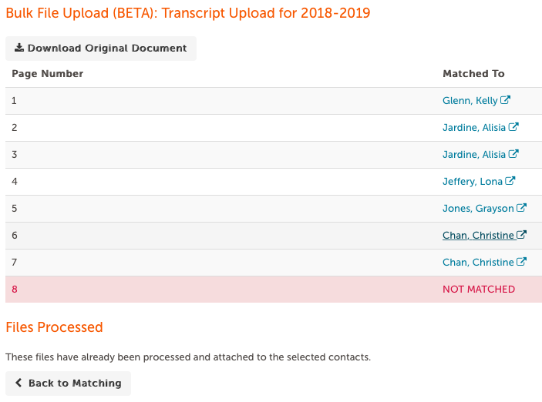Open Glenn, Kelly contact link
The height and width of the screenshot is (402, 542).
tap(470, 101)
